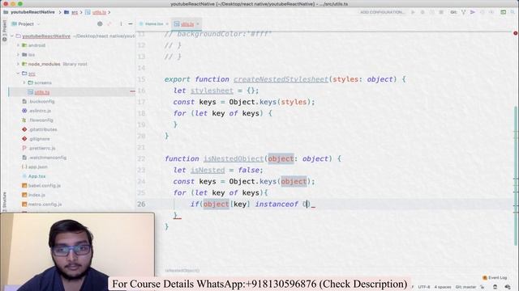Screen dimensions: 519x291
Task: Close the utils.ts tab
Action: (198, 23)
